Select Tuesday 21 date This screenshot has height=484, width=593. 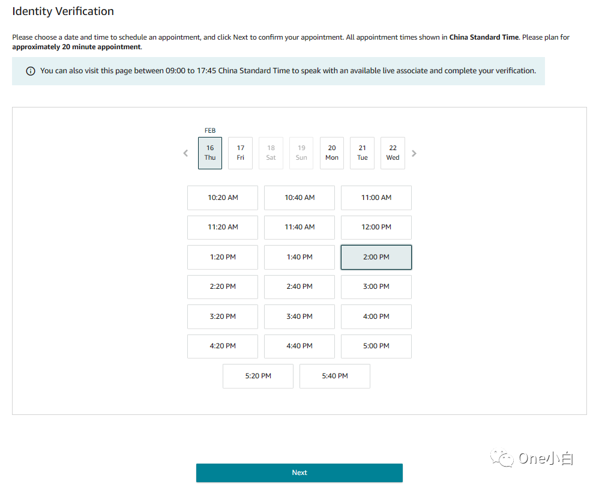pos(363,153)
